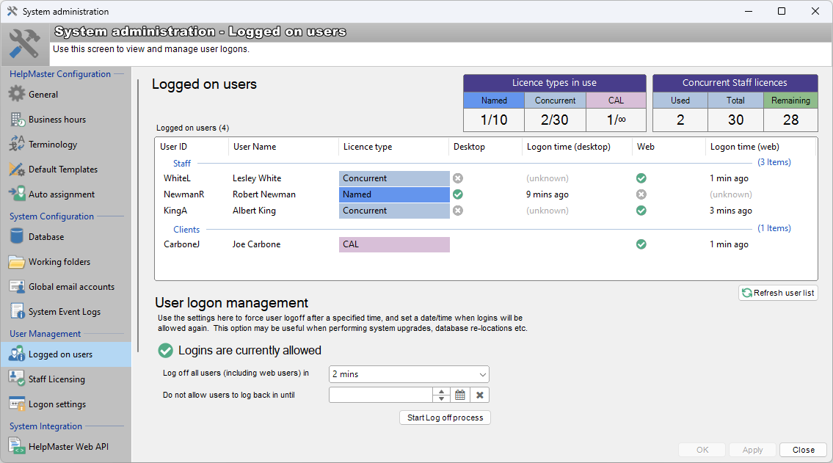Click the Named licence colour header
Viewport: 833px width, 463px height.
(x=494, y=101)
